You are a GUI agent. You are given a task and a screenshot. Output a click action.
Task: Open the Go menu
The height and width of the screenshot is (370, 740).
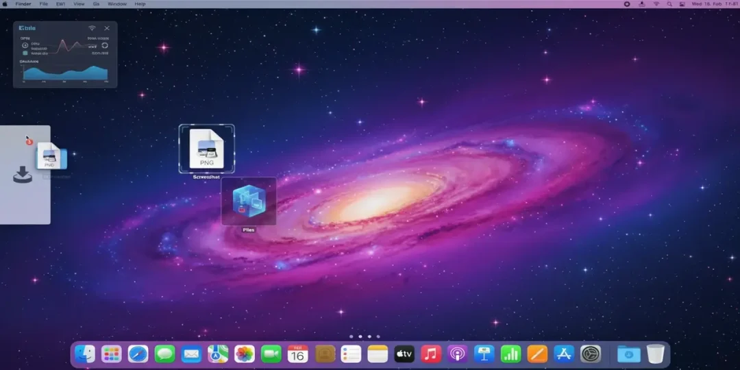(96, 4)
